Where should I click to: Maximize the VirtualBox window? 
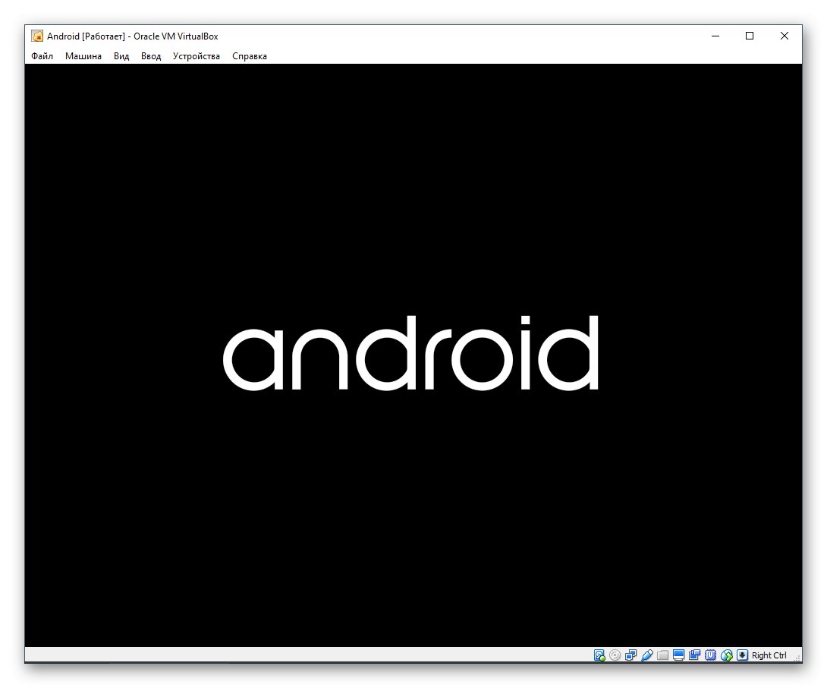[750, 36]
